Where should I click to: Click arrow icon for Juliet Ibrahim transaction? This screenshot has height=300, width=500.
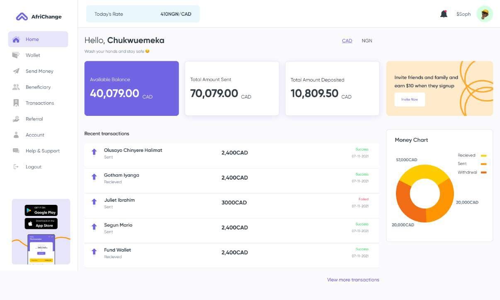[x=94, y=202]
